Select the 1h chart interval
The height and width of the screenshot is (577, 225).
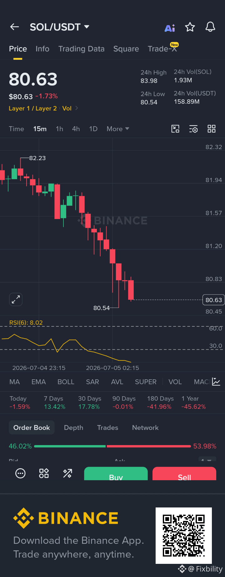click(x=59, y=129)
